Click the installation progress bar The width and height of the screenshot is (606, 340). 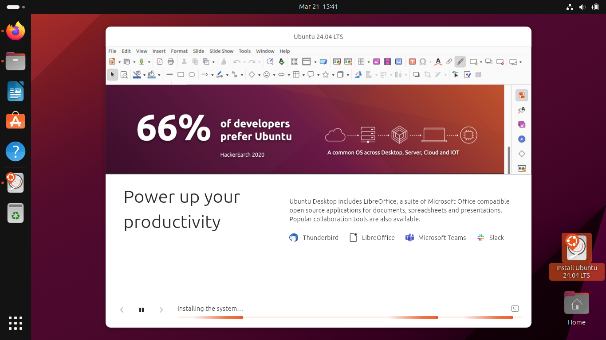click(350, 317)
